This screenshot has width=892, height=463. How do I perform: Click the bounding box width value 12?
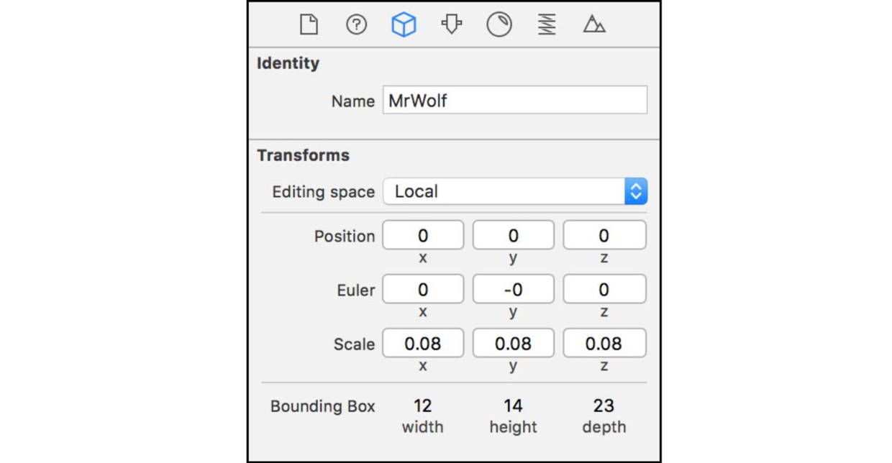(x=422, y=406)
